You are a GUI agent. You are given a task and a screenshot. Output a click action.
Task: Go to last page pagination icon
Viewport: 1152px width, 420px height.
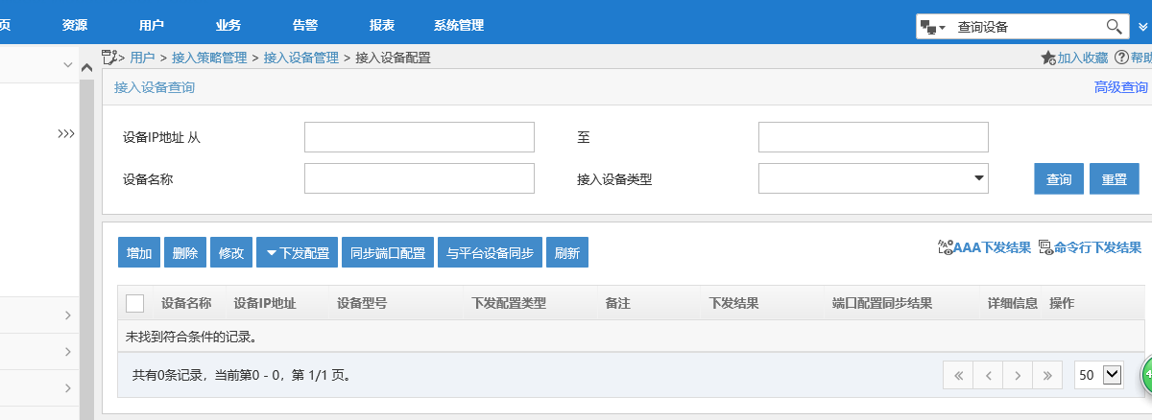[x=1046, y=376]
